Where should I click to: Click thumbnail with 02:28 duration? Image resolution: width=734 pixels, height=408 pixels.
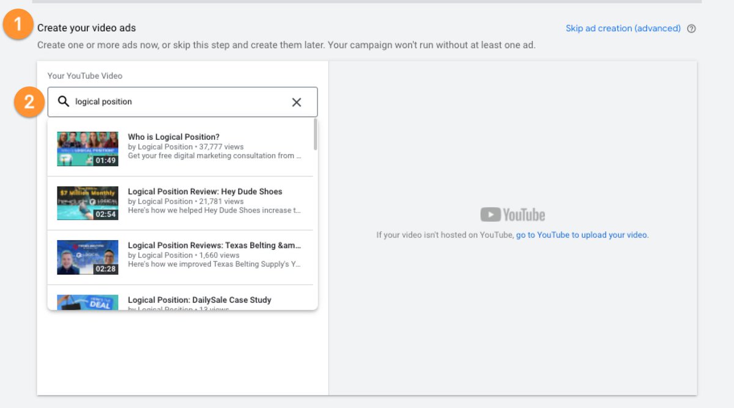pos(87,257)
